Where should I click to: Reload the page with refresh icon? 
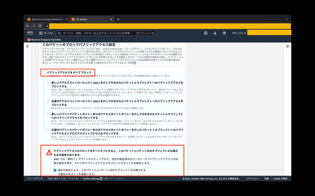40,26
